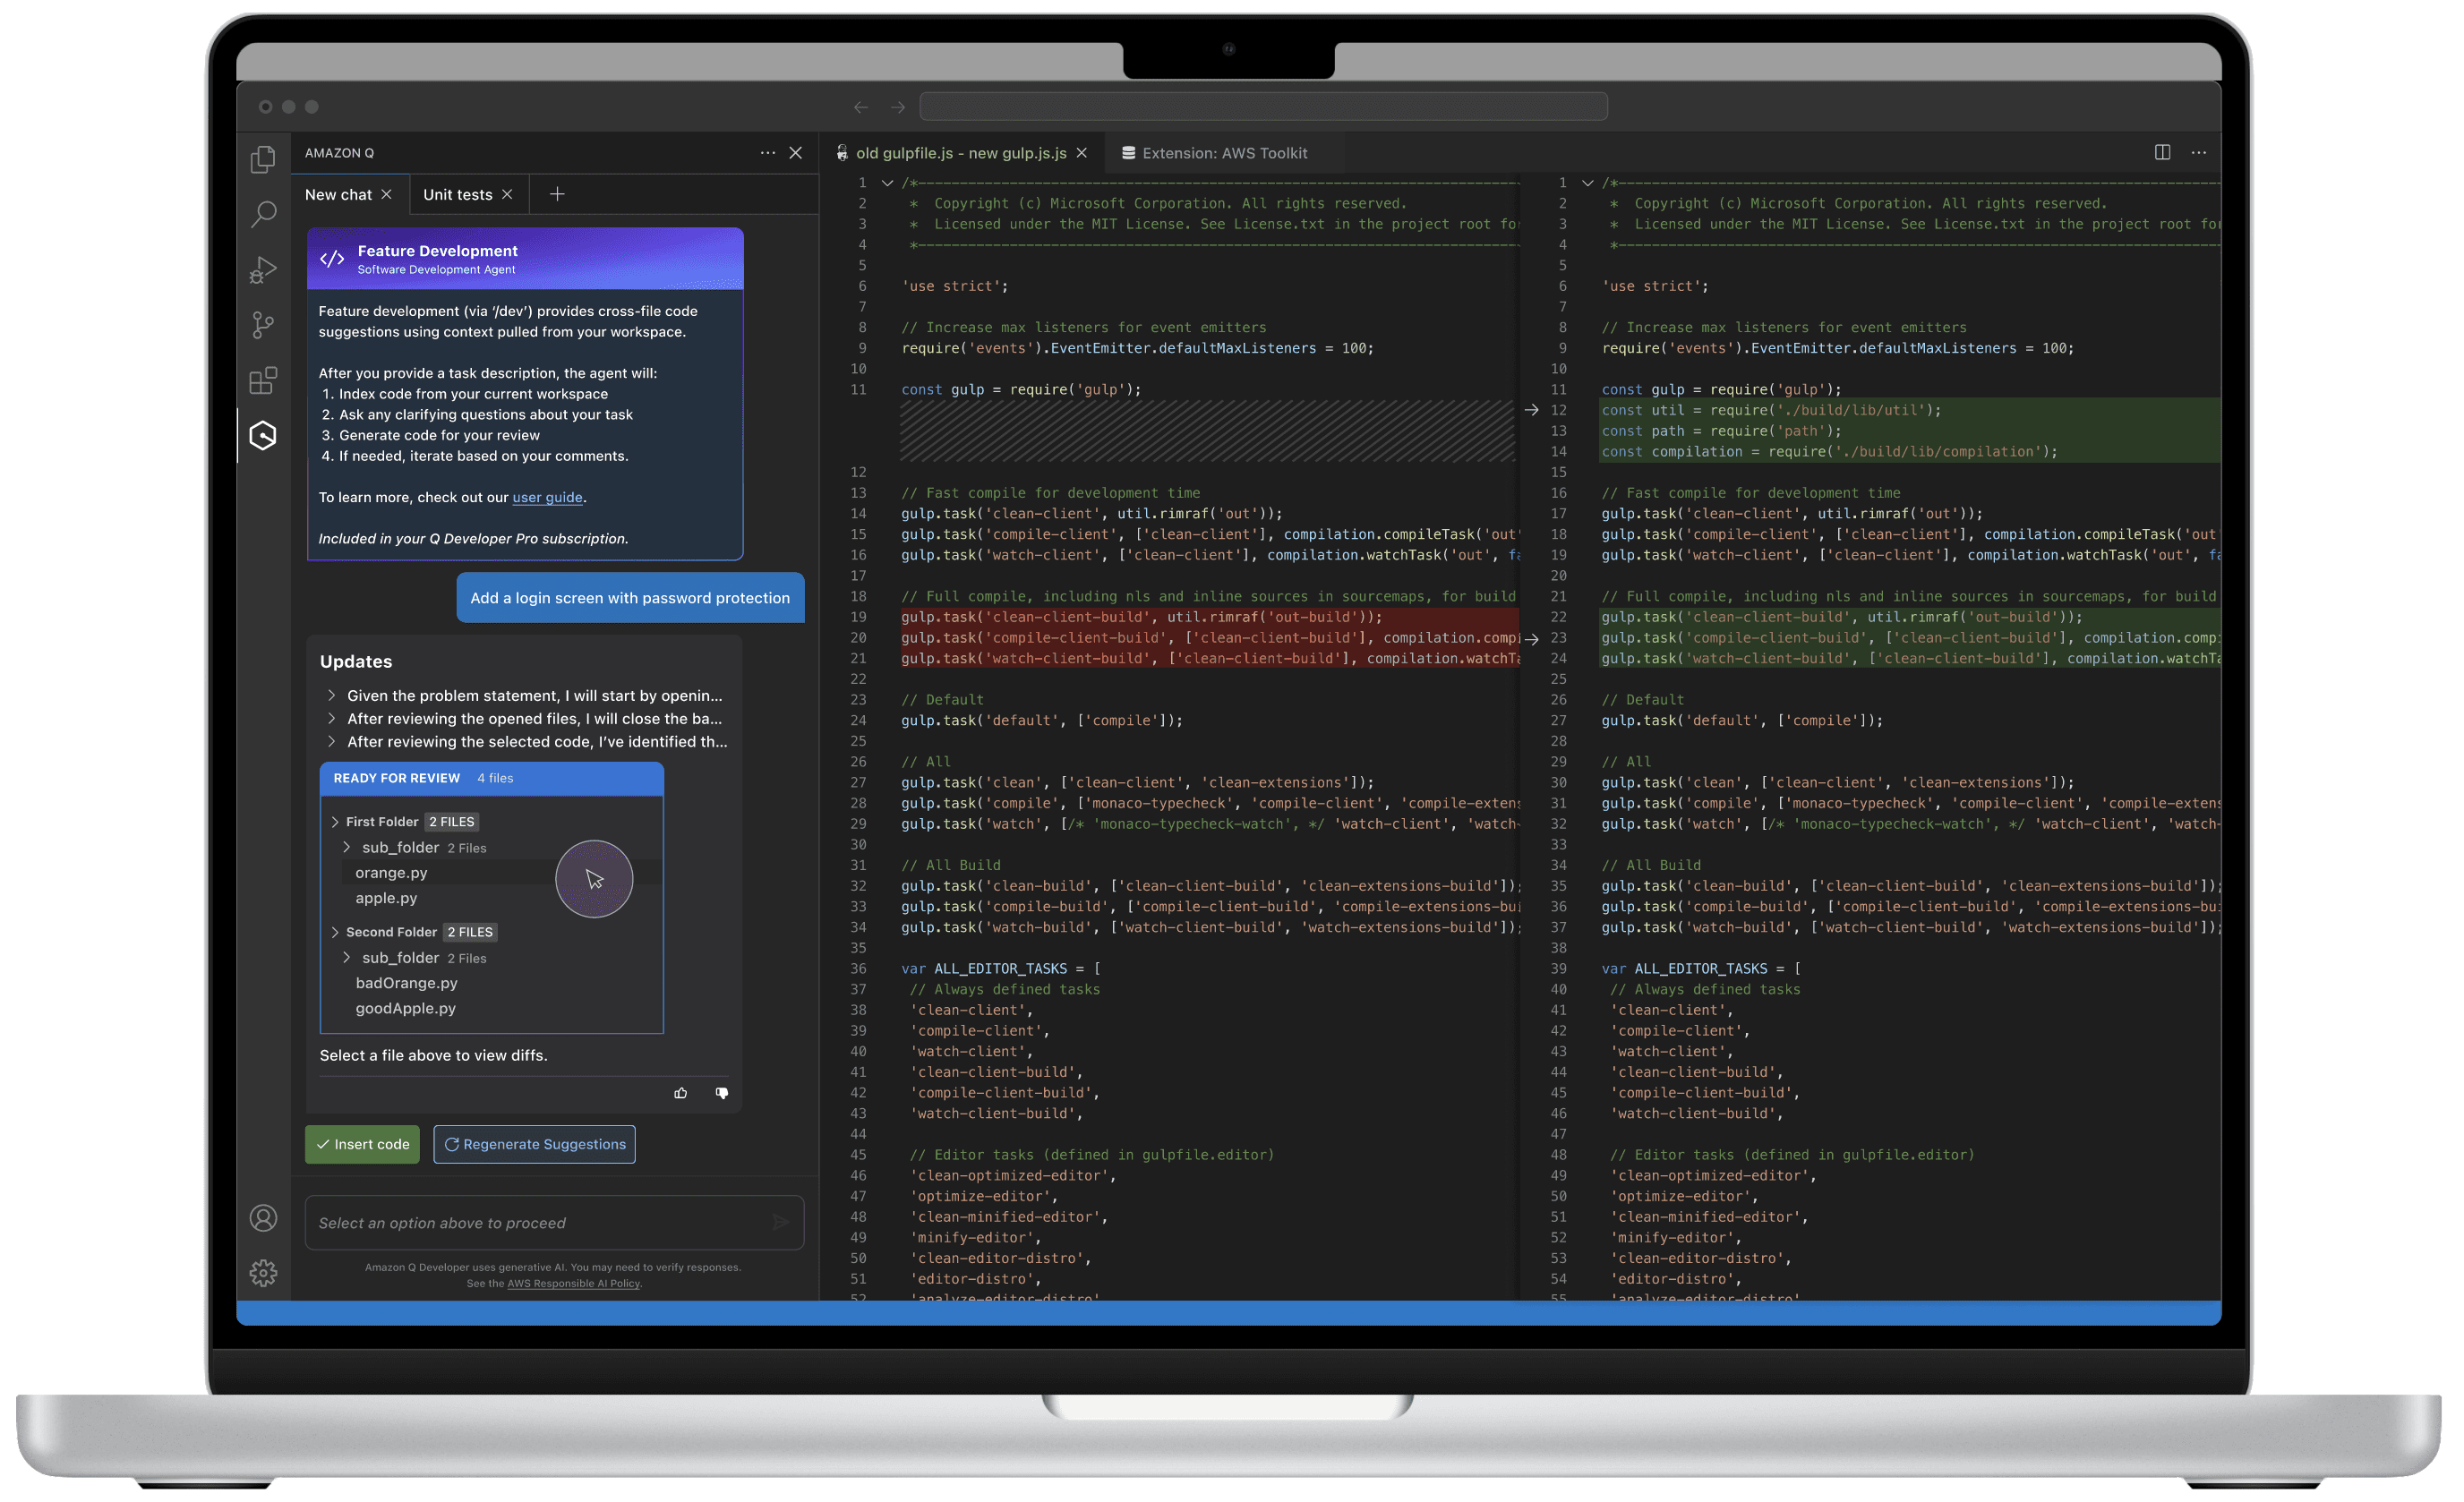
Task: Click the send message arrow icon
Action: pyautogui.click(x=781, y=1222)
